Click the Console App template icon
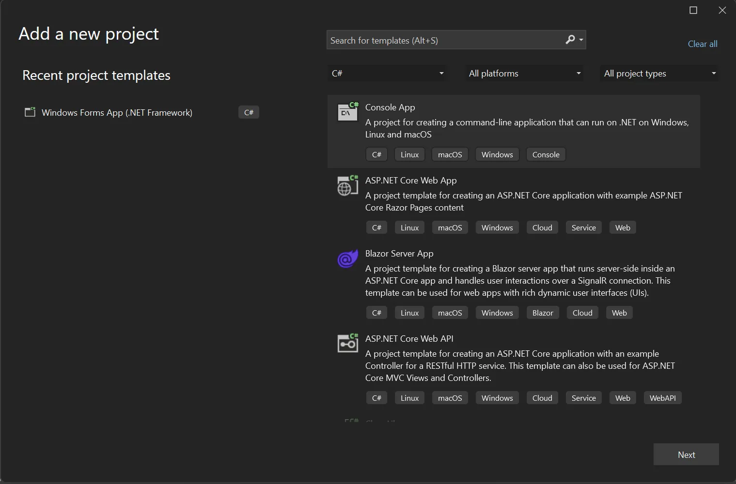The height and width of the screenshot is (484, 736). pos(347,112)
